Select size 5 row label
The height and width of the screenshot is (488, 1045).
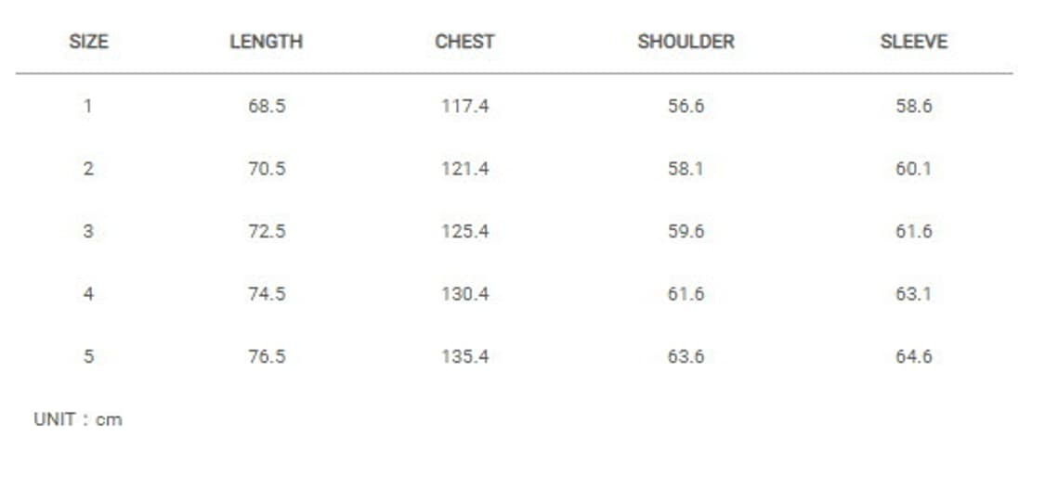point(88,356)
